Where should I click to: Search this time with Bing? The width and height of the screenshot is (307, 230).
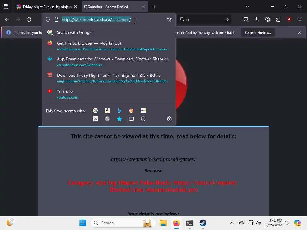119,111
